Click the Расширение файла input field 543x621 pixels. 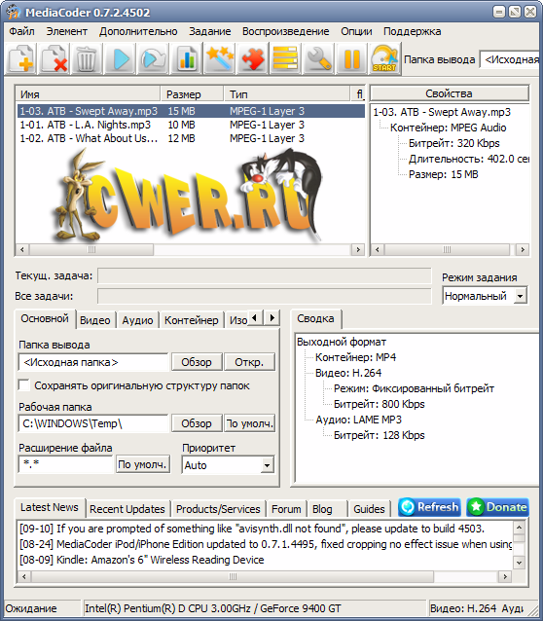coord(66,464)
